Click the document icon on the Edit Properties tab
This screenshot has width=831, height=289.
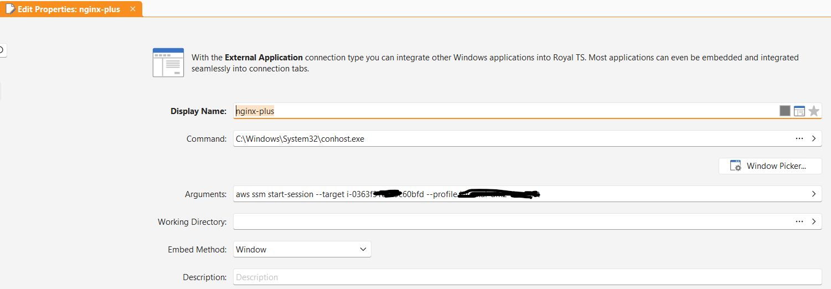point(10,9)
